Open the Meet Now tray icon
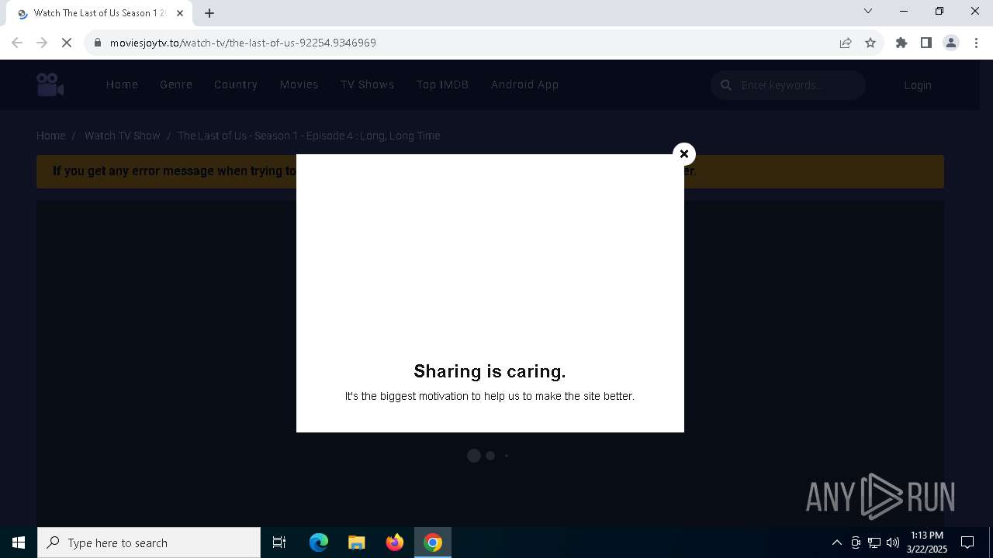 point(856,542)
